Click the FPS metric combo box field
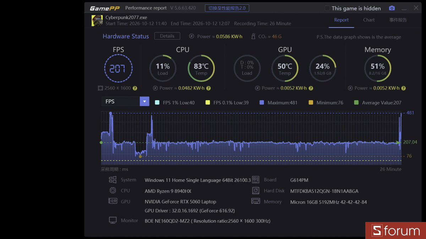Viewport: 426px width, 239px height. (125, 102)
